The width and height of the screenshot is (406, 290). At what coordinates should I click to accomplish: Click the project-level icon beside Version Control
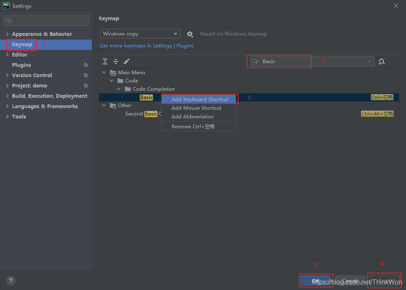[x=86, y=75]
